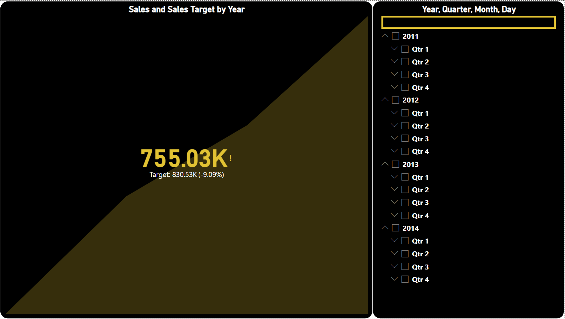Select Qtr 1 under 2011
Viewport: 565px width, 319px height.
(x=405, y=49)
